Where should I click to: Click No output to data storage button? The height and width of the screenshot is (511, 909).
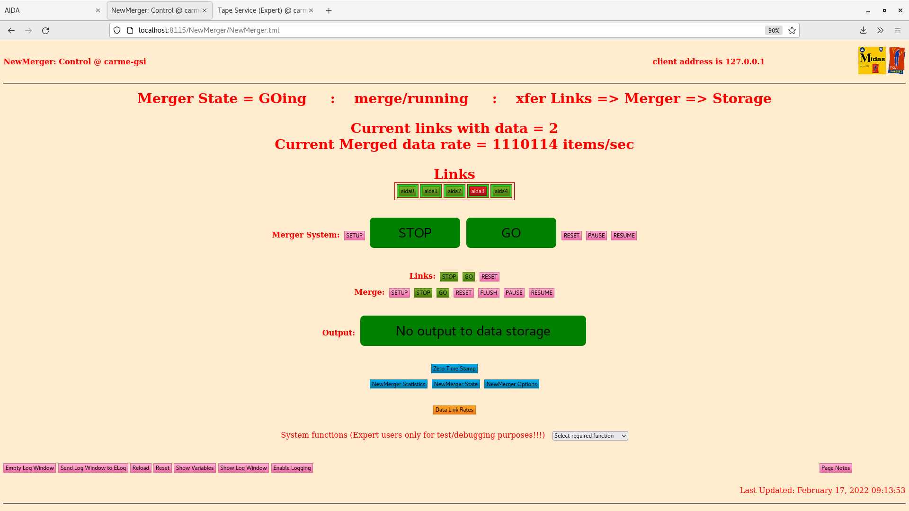[x=472, y=331]
